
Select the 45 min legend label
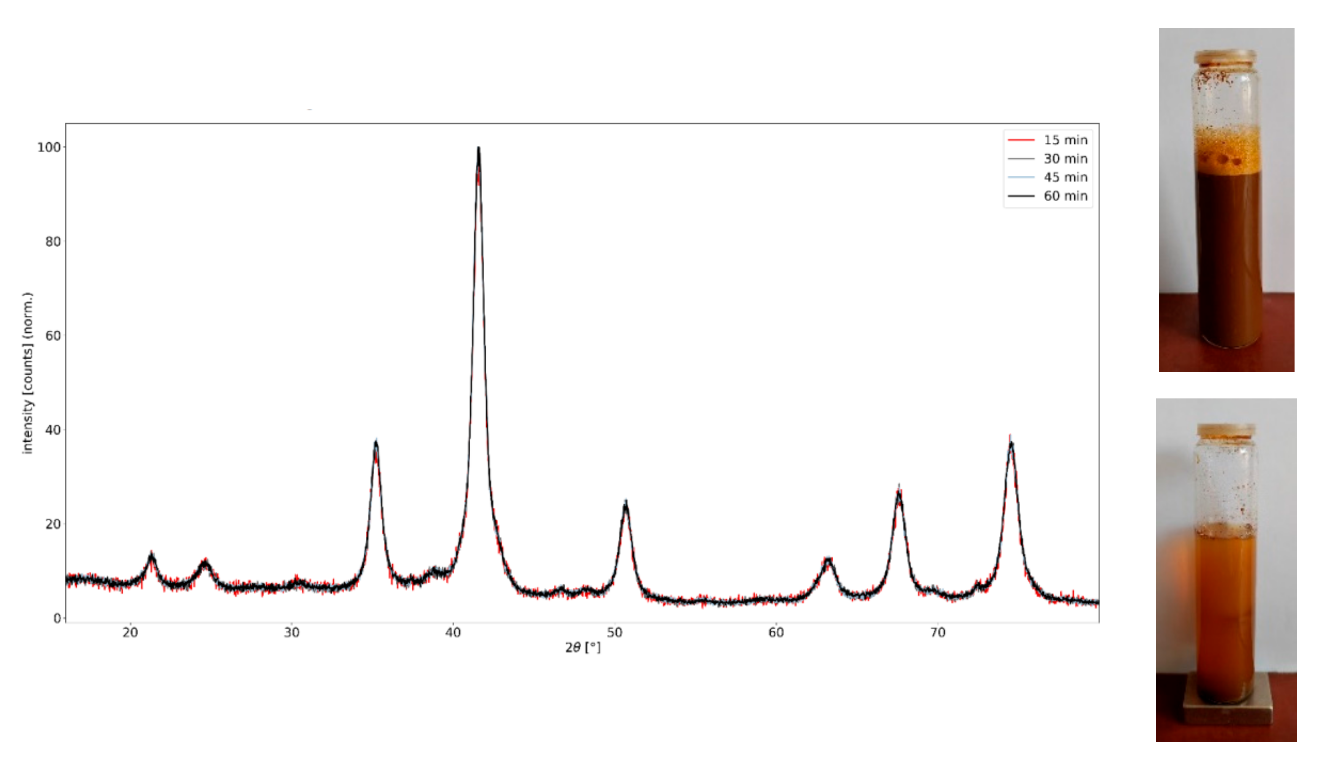[1065, 178]
